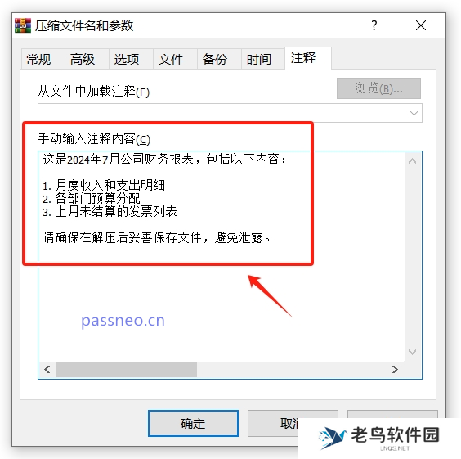This screenshot has height=459, width=461.
Task: Click the load comment file combo box field
Action: point(230,113)
